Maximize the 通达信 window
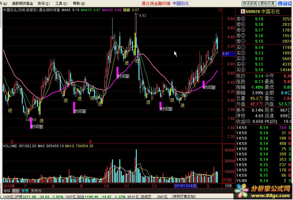 point(285,3)
